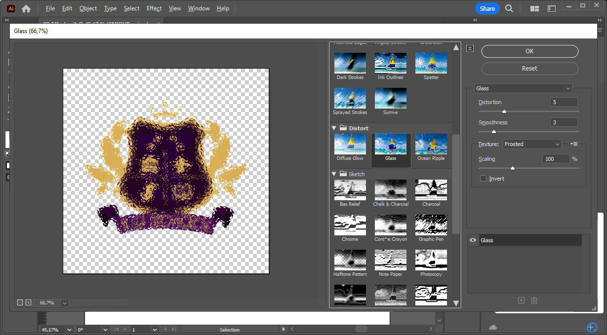
Task: Open the Effect menu
Action: tap(154, 8)
